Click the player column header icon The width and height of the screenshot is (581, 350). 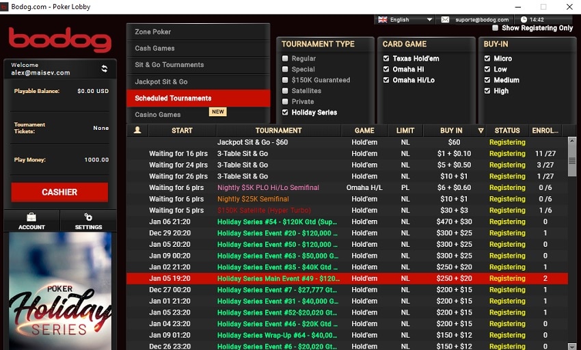tap(137, 130)
